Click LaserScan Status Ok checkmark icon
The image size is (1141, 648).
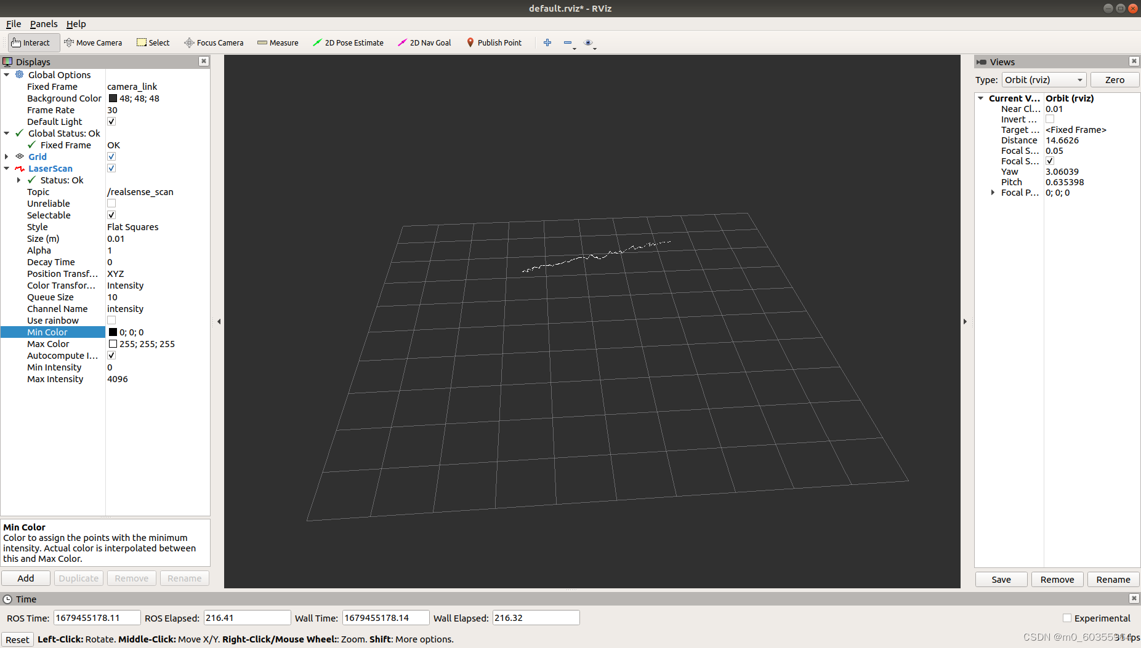pyautogui.click(x=32, y=180)
